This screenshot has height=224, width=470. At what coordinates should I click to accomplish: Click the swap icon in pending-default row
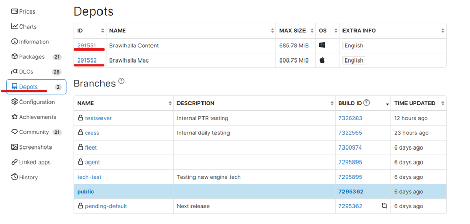(384, 206)
